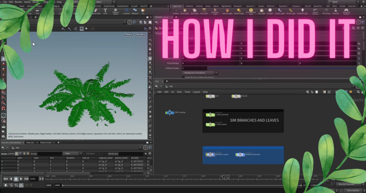The height and width of the screenshot is (193, 366).
Task: Switch to the Vellum shelf tab
Action: point(216,6)
